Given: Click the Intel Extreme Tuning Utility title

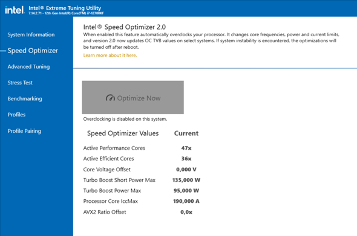Looking at the screenshot, I should click(x=65, y=8).
